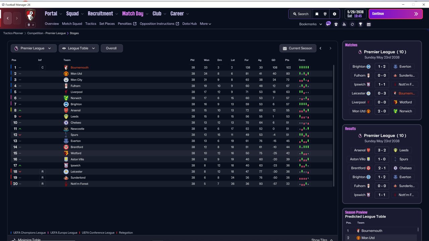Image resolution: width=429 pixels, height=241 pixels.
Task: Open the bookmark icon next to Search
Action: point(317,14)
